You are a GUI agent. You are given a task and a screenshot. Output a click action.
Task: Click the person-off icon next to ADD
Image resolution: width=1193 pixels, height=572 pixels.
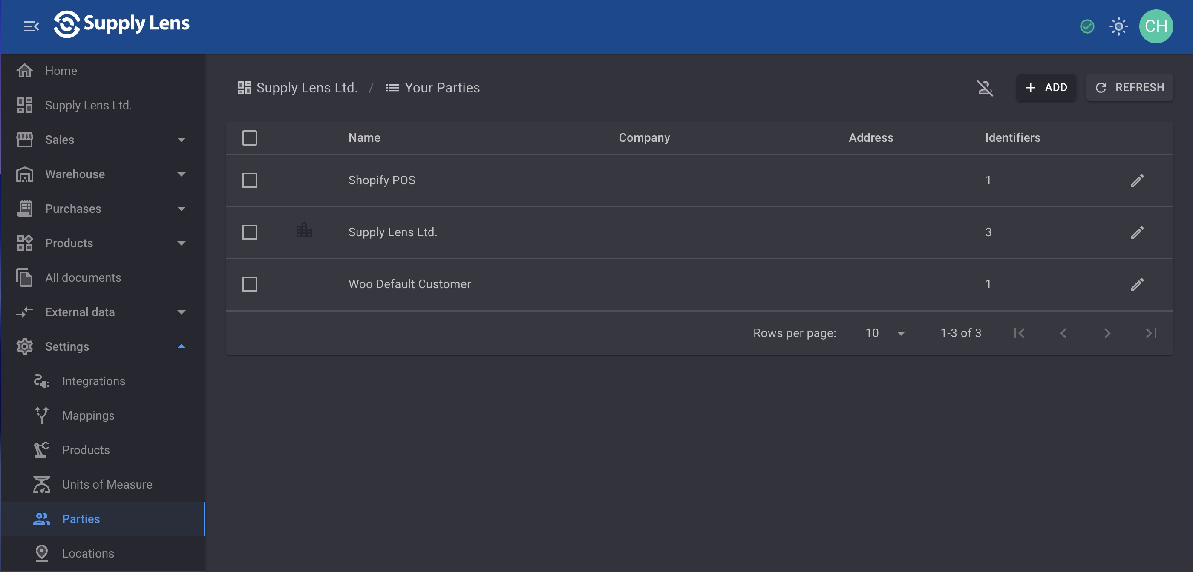click(985, 88)
